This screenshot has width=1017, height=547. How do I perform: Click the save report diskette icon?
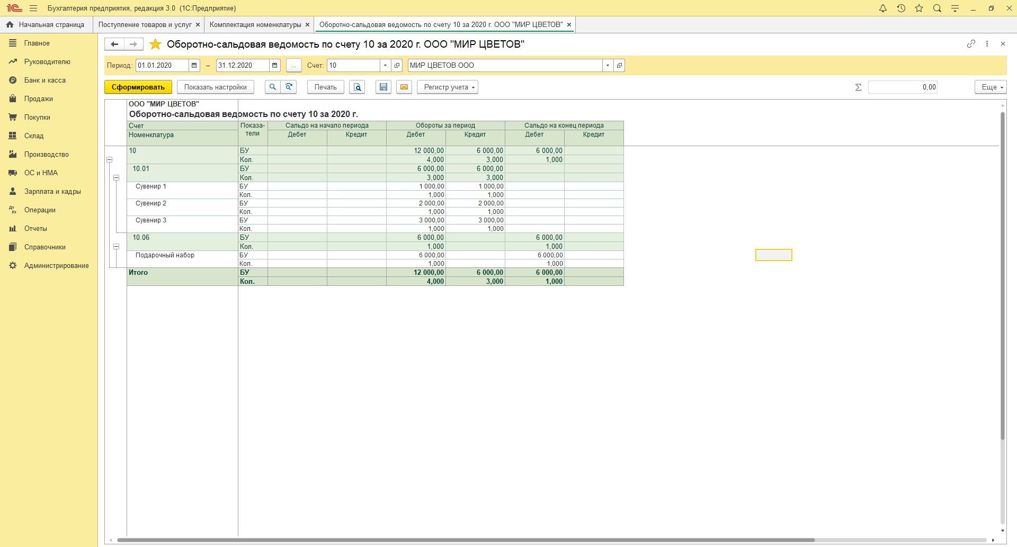[x=383, y=87]
